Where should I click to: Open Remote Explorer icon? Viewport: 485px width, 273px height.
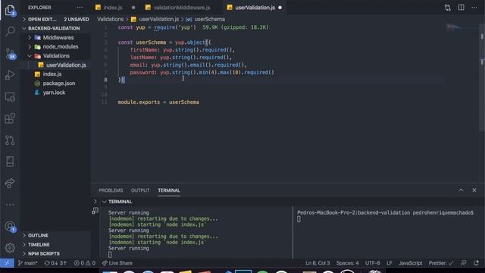[10, 97]
